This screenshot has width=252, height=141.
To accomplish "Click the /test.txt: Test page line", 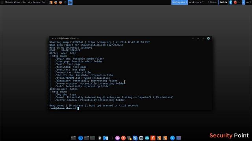I will (70, 70).
